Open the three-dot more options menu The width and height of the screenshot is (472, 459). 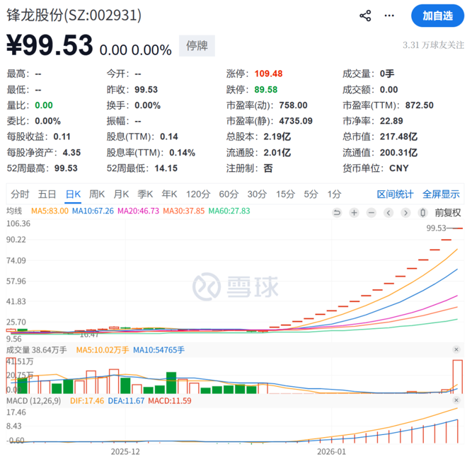click(390, 16)
